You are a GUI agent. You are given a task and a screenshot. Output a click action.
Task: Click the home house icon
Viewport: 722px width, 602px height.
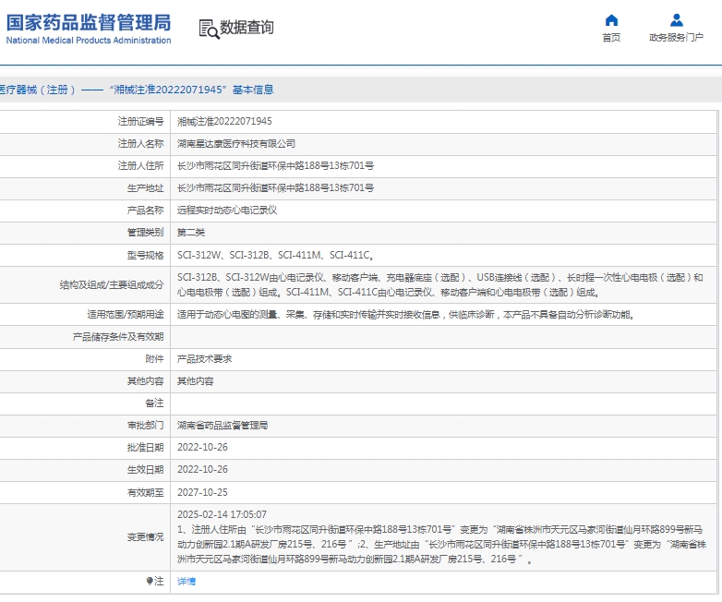click(611, 20)
